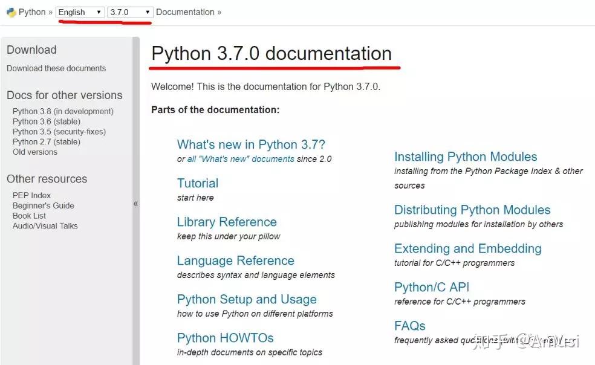Open Old versions link
This screenshot has width=595, height=365.
coord(35,152)
